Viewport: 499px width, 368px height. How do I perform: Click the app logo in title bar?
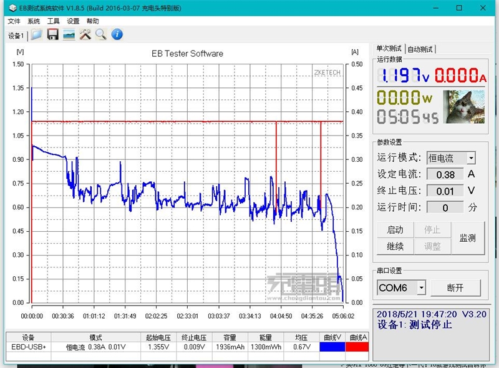[x=12, y=8]
